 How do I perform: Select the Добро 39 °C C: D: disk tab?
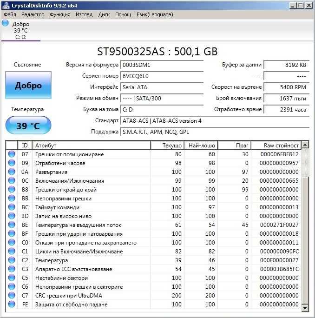click(x=21, y=30)
